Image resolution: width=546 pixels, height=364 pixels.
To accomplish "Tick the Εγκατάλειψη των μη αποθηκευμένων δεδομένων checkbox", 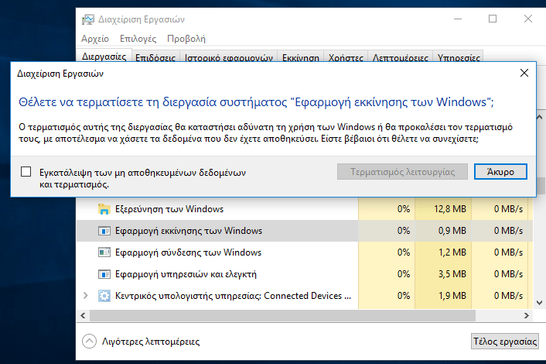I will (26, 171).
